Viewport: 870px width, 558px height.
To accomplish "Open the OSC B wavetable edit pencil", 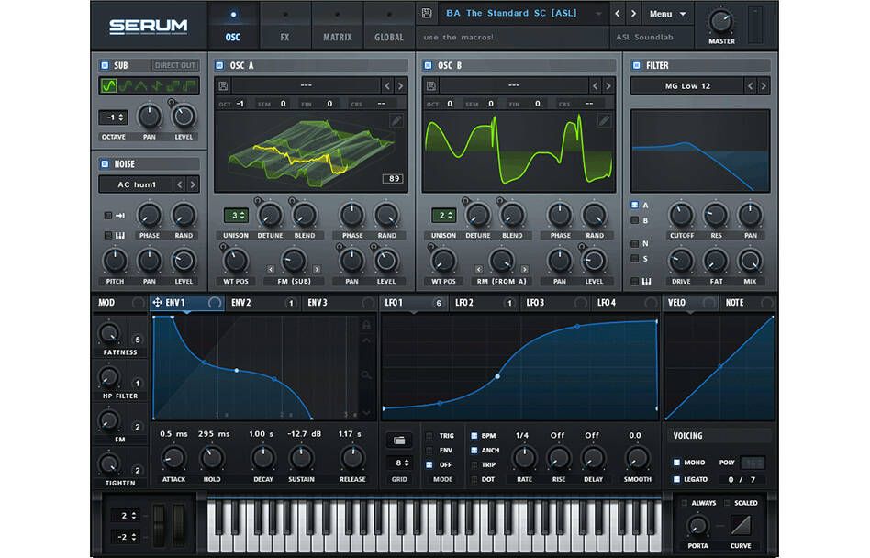I will [x=604, y=120].
